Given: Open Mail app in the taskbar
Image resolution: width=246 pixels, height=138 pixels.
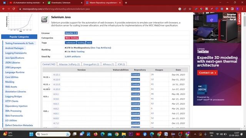Looking at the screenshot, I should pyautogui.click(x=110, y=134).
